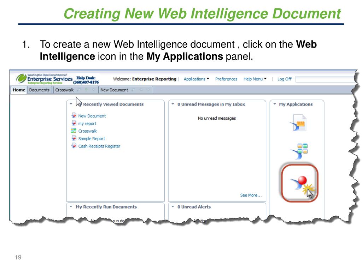Switch to the Home tab
Screen dimensions: 362x271
pos(19,90)
